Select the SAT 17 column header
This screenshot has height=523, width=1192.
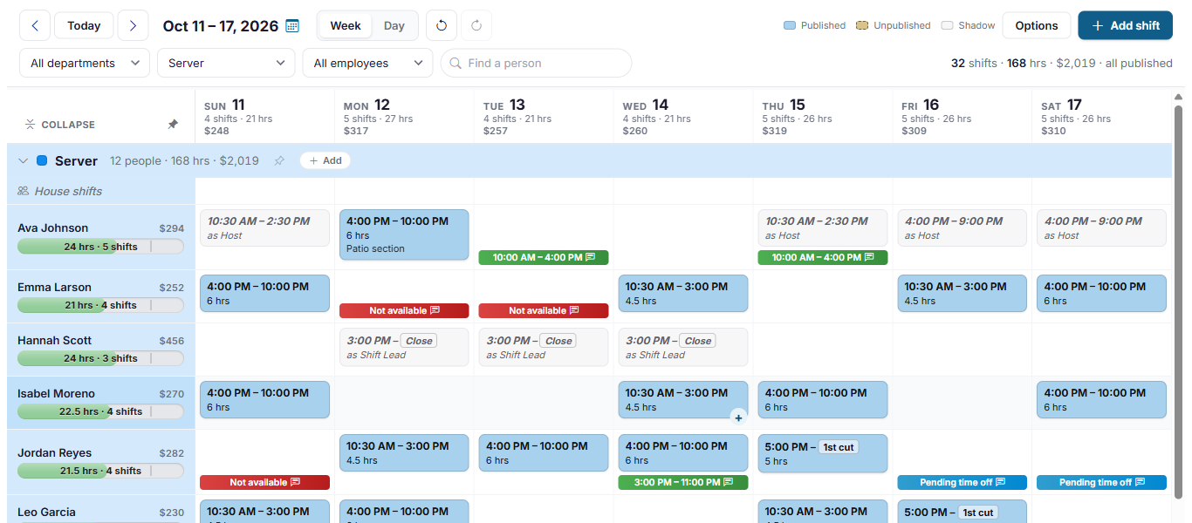[1101, 117]
